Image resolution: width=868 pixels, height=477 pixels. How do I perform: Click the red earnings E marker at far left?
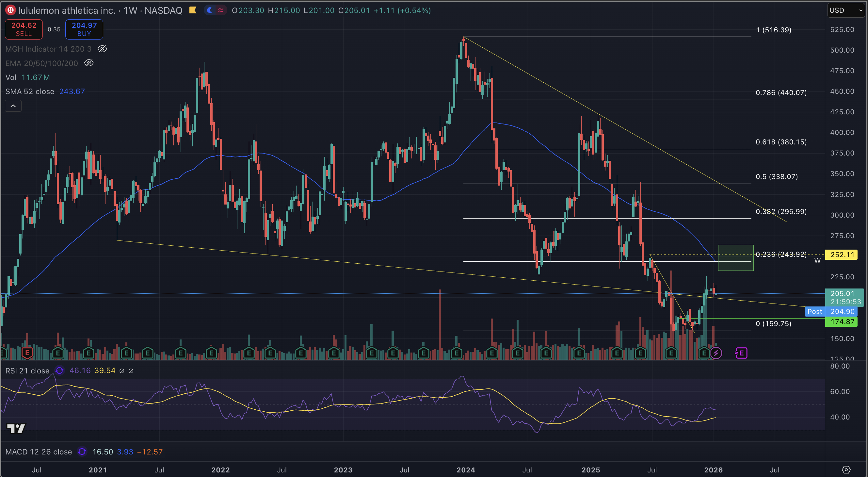coord(27,353)
